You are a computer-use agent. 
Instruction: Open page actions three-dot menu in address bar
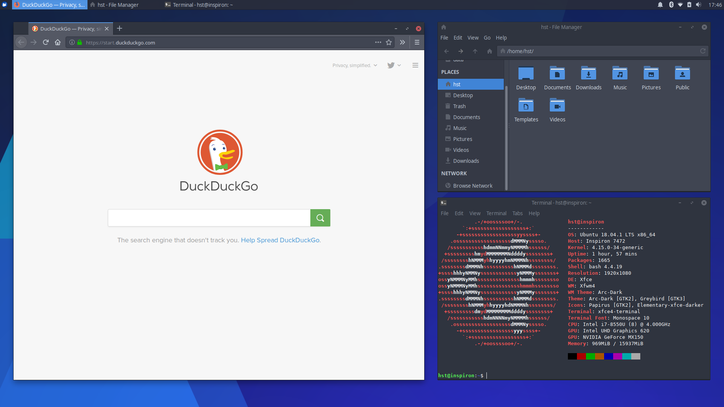click(378, 43)
